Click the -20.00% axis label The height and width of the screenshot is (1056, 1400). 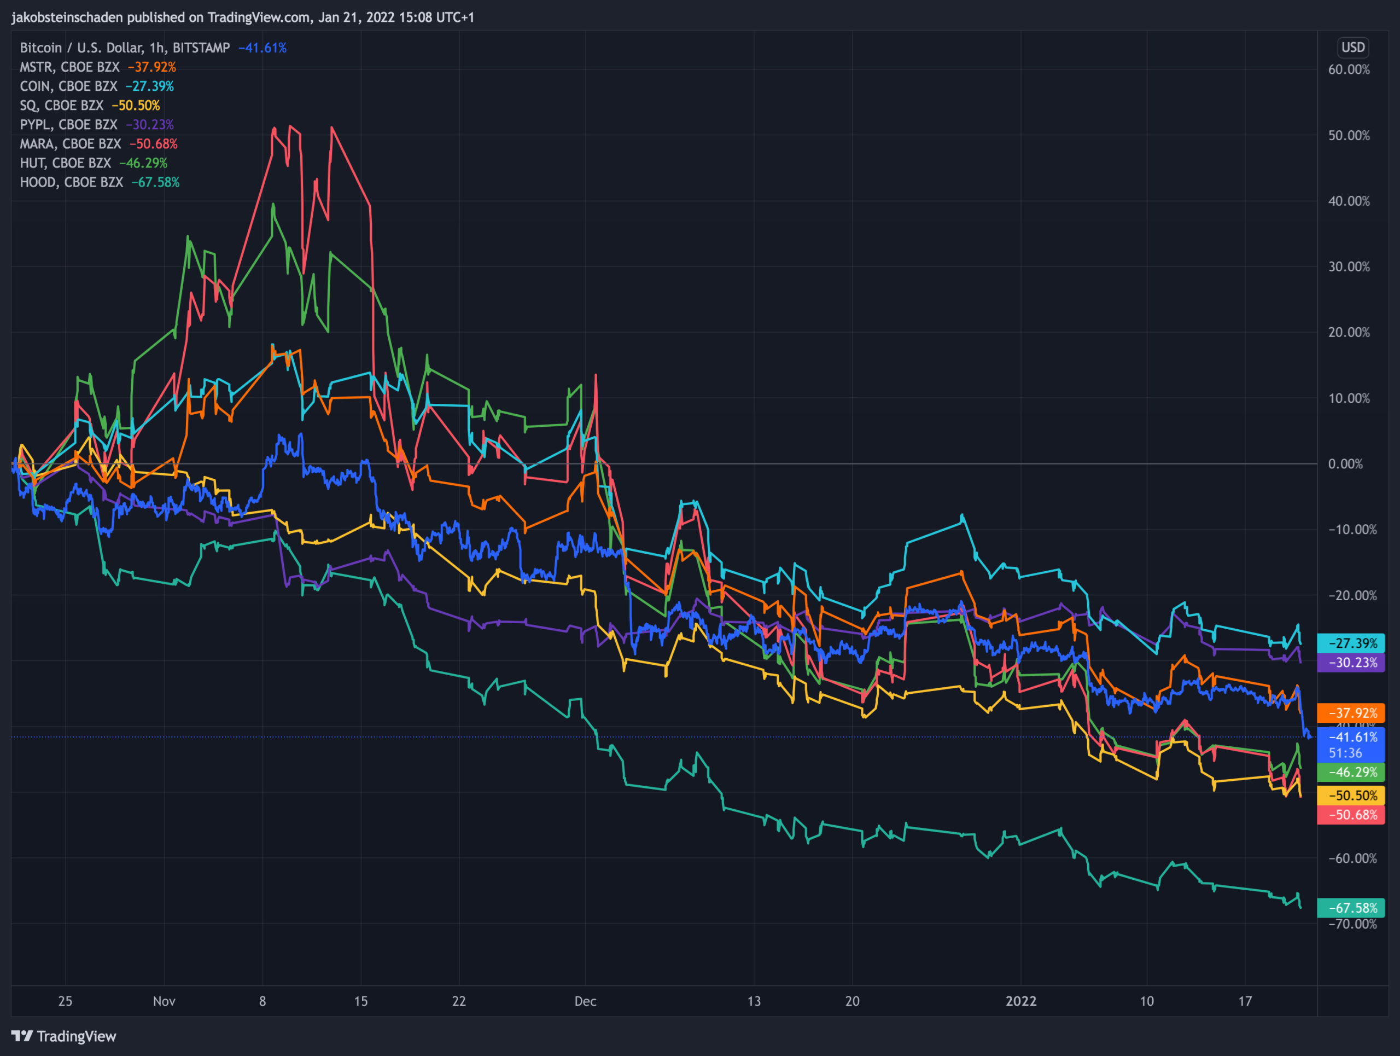(x=1352, y=596)
